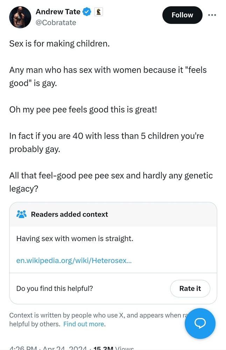Rate the community note with Rate it
The image size is (226, 350).
pyautogui.click(x=190, y=288)
